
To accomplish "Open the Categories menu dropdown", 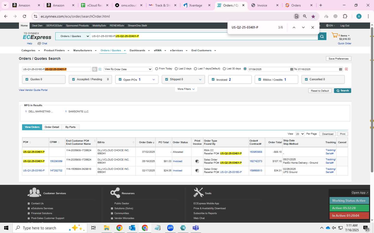I will [x=30, y=50].
